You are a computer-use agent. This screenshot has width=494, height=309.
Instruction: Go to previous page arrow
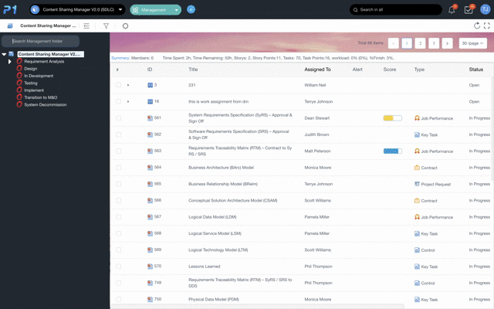[393, 43]
